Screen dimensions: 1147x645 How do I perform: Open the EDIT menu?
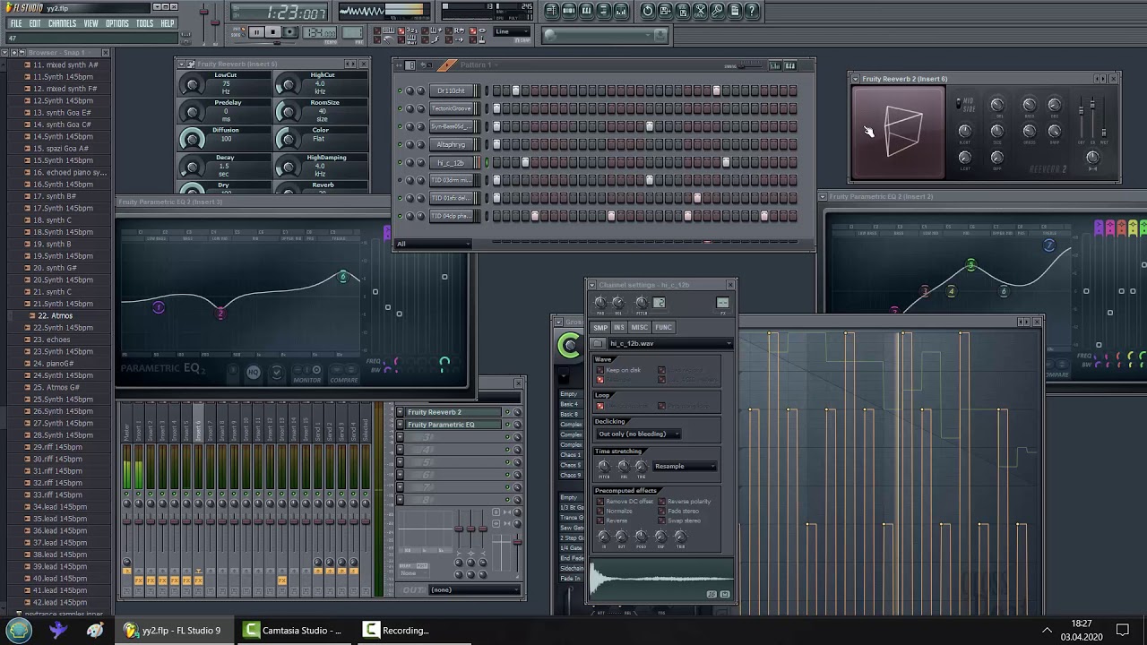[35, 23]
